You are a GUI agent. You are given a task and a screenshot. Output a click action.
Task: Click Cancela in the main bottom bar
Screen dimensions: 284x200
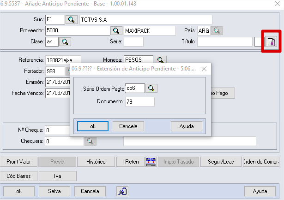point(90,191)
